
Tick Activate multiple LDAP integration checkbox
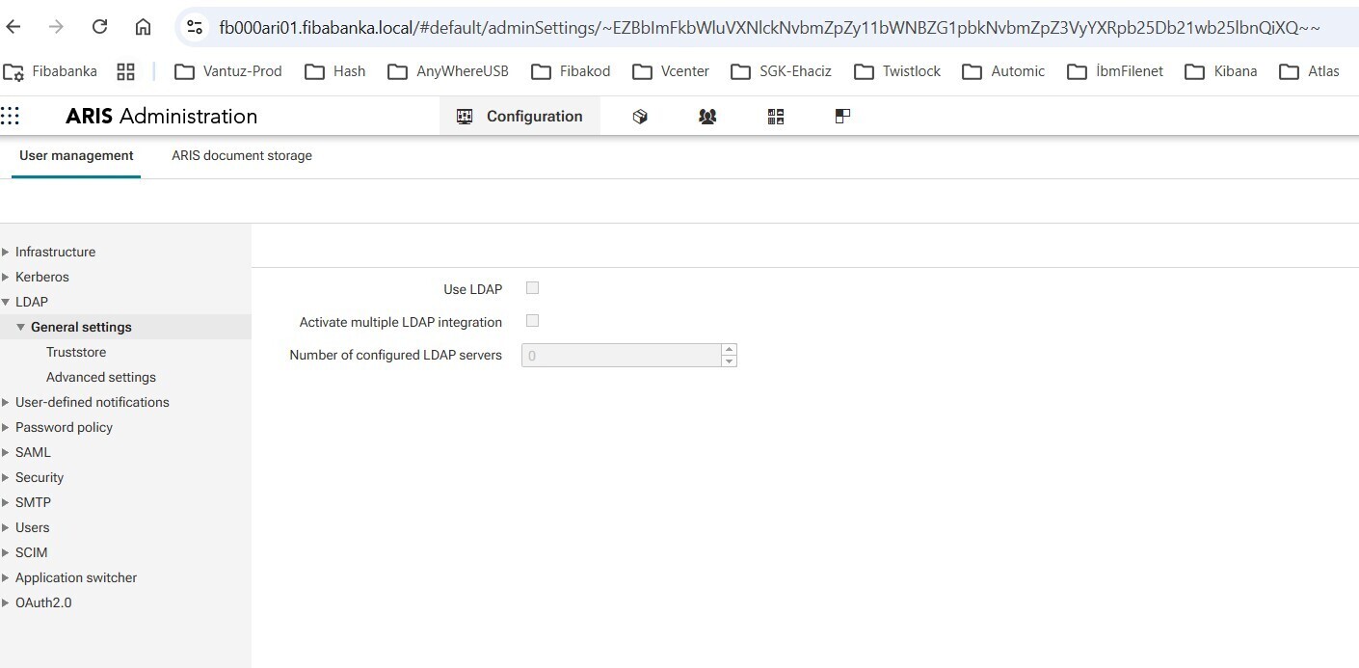click(532, 321)
